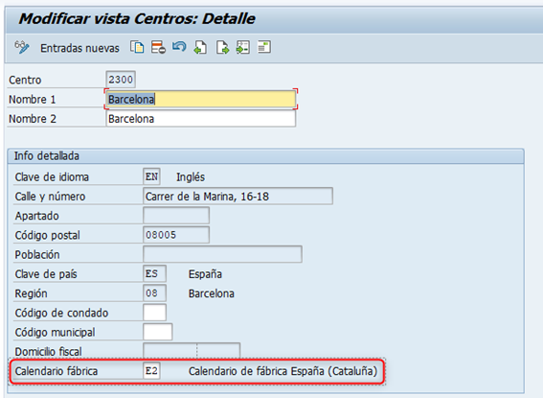Click the empty Apartado field
The image size is (543, 398).
tap(176, 216)
